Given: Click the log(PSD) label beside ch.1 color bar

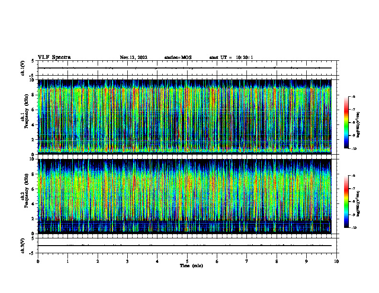Looking at the screenshot, I should coord(358,124).
